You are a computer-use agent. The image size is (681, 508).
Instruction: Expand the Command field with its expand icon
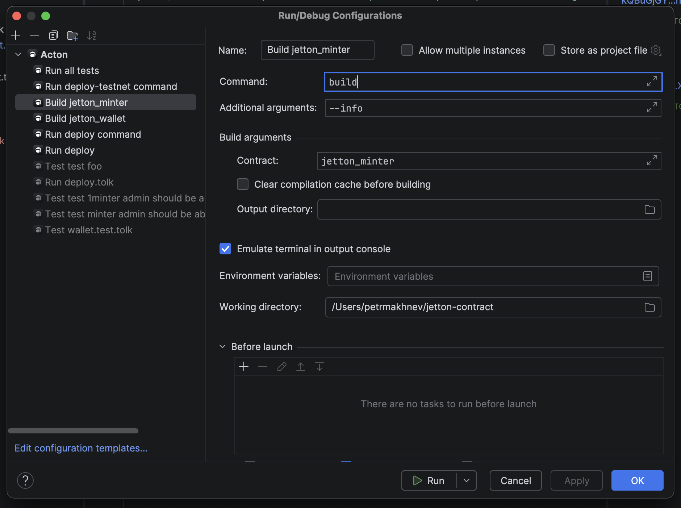point(652,82)
